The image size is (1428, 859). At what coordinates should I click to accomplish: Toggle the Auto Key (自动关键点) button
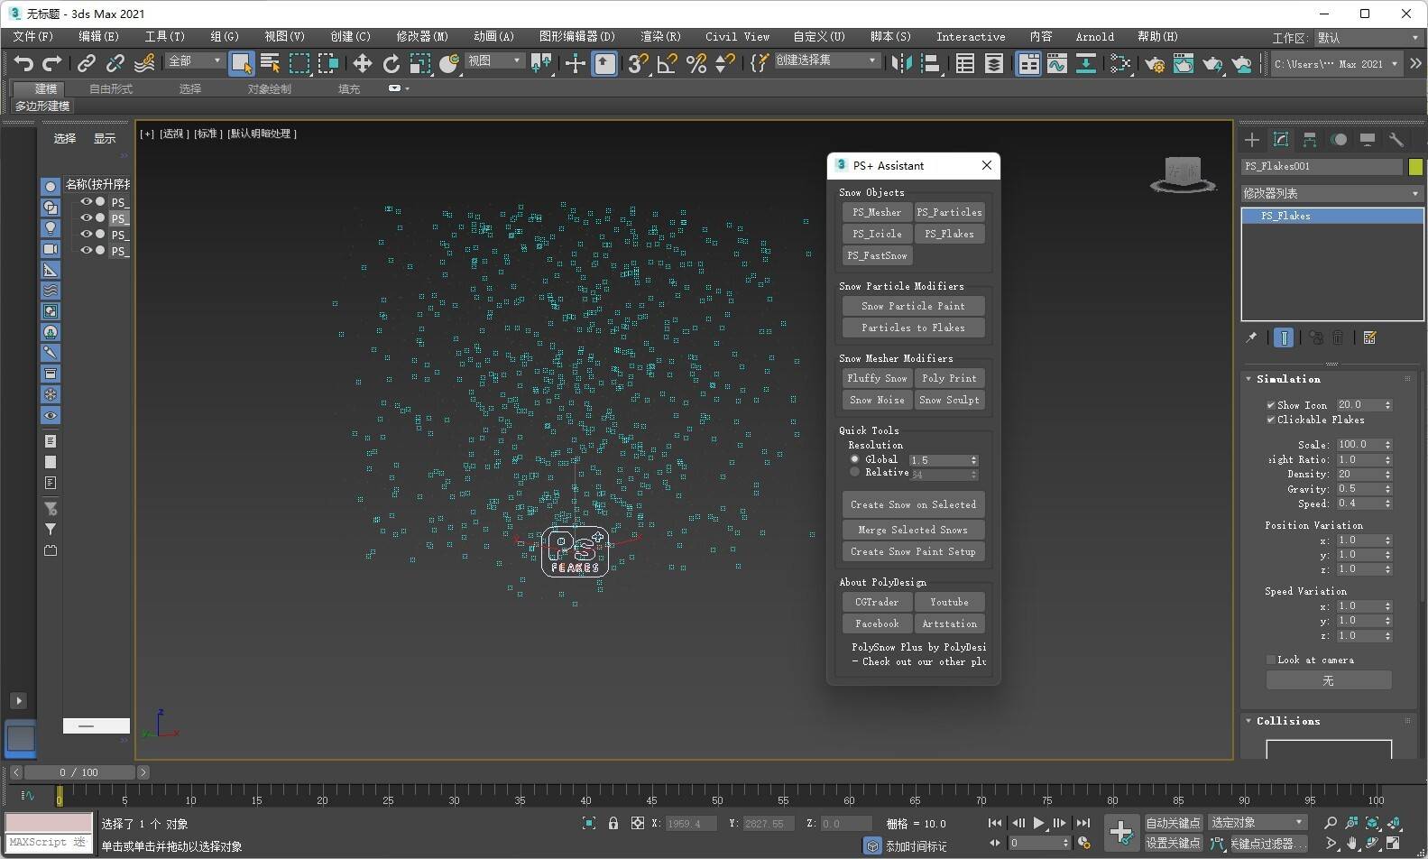tap(1173, 823)
